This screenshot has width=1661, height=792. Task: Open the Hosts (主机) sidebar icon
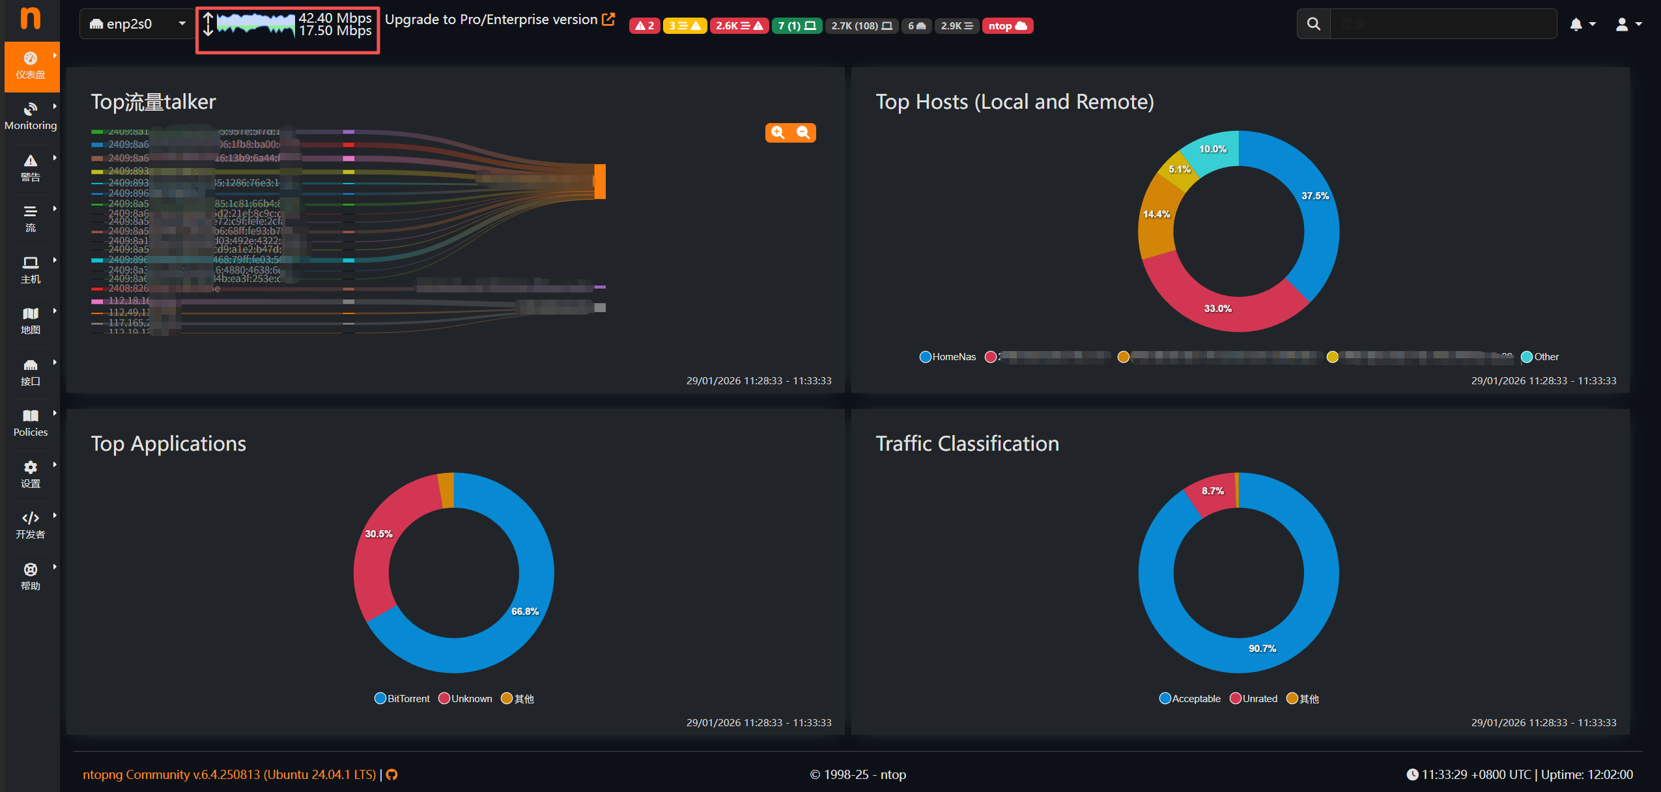click(31, 269)
